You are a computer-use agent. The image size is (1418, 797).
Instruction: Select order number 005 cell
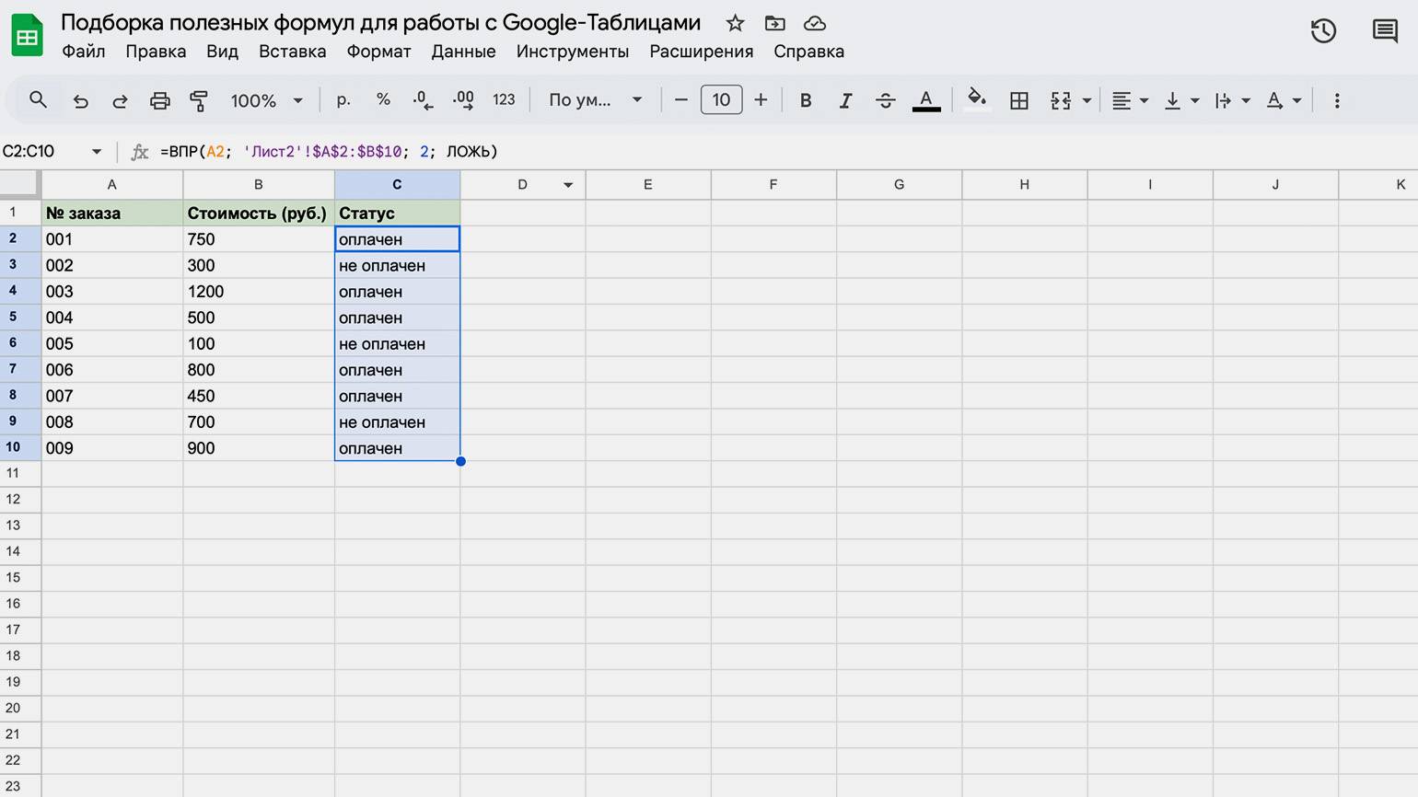point(112,344)
